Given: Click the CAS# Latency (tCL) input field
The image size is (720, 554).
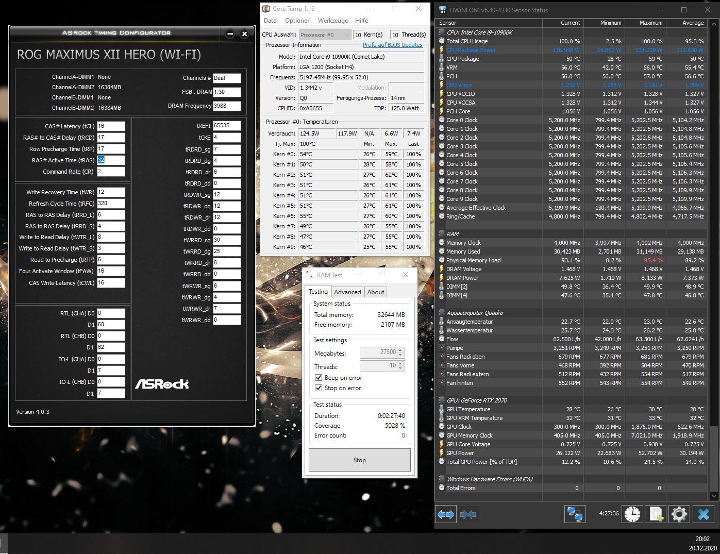Looking at the screenshot, I should click(111, 126).
